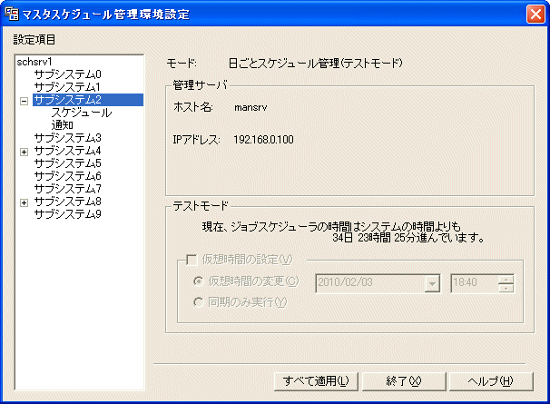The image size is (550, 404).
Task: Select サブシステム4 label in the tree
Action: [x=67, y=151]
